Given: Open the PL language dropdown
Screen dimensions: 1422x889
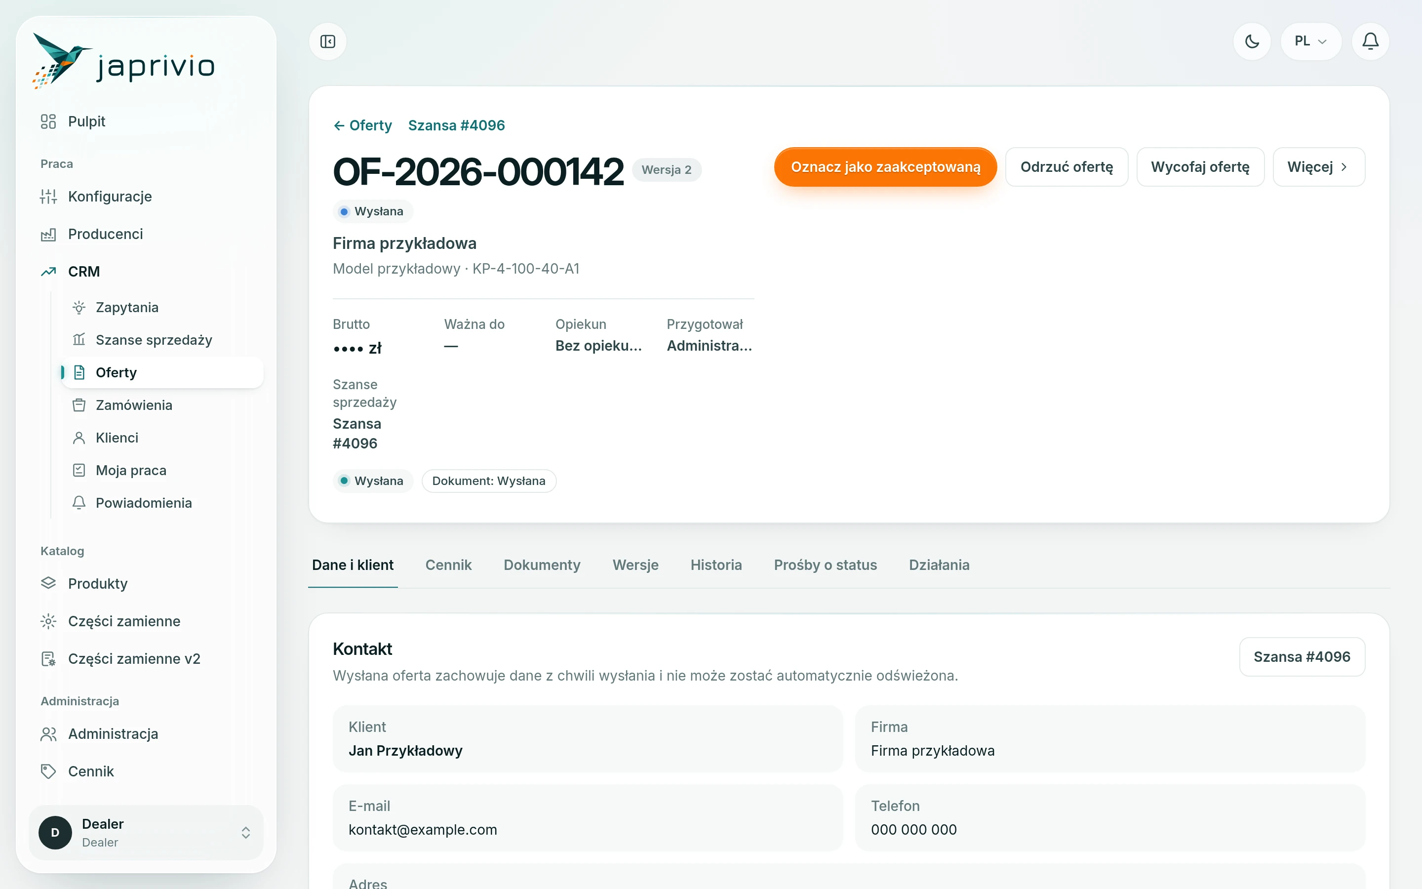Looking at the screenshot, I should (x=1311, y=41).
